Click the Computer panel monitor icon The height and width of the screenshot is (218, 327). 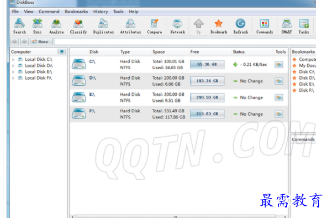point(62,51)
